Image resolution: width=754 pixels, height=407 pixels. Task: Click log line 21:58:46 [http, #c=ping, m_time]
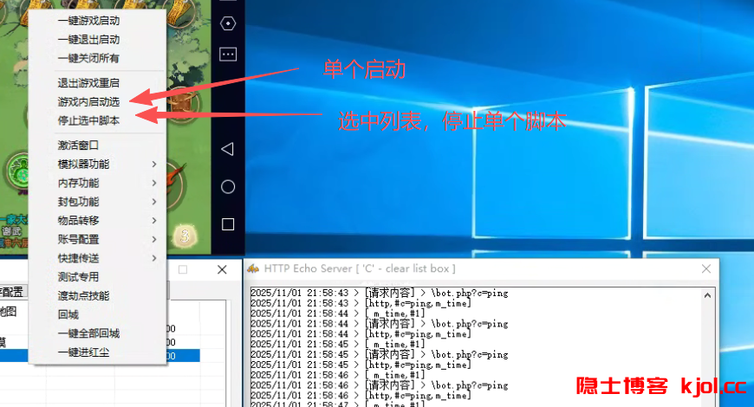point(361,396)
